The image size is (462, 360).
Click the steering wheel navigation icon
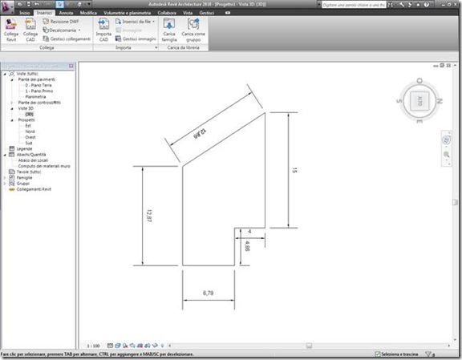pos(447,140)
